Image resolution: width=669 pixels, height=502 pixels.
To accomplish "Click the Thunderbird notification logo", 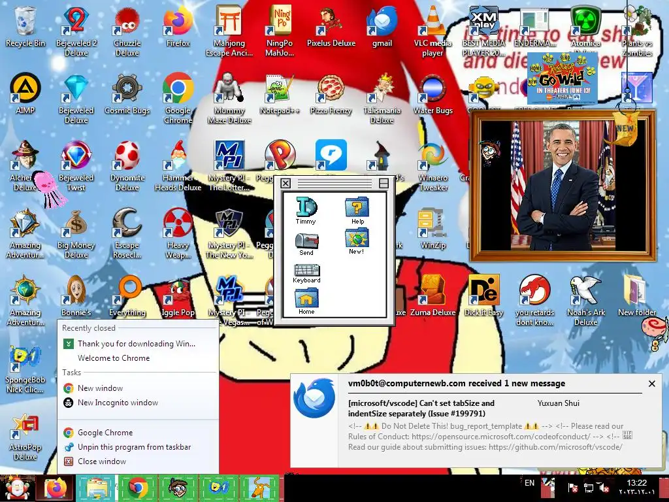I will [314, 398].
